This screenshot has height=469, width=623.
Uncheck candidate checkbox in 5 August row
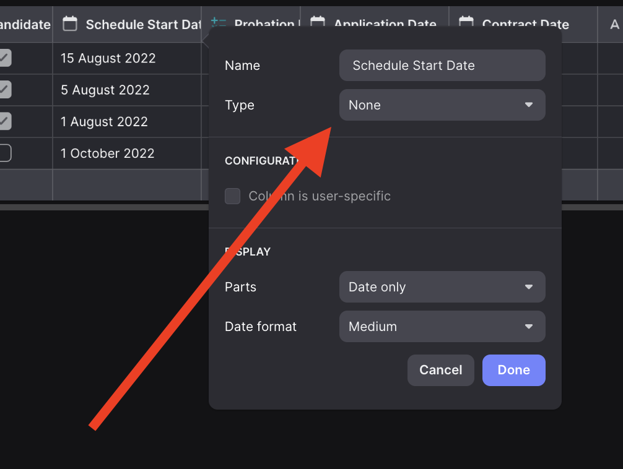pos(5,90)
